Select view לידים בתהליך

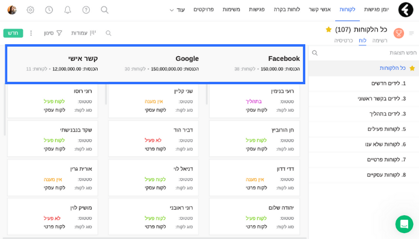[364, 114]
